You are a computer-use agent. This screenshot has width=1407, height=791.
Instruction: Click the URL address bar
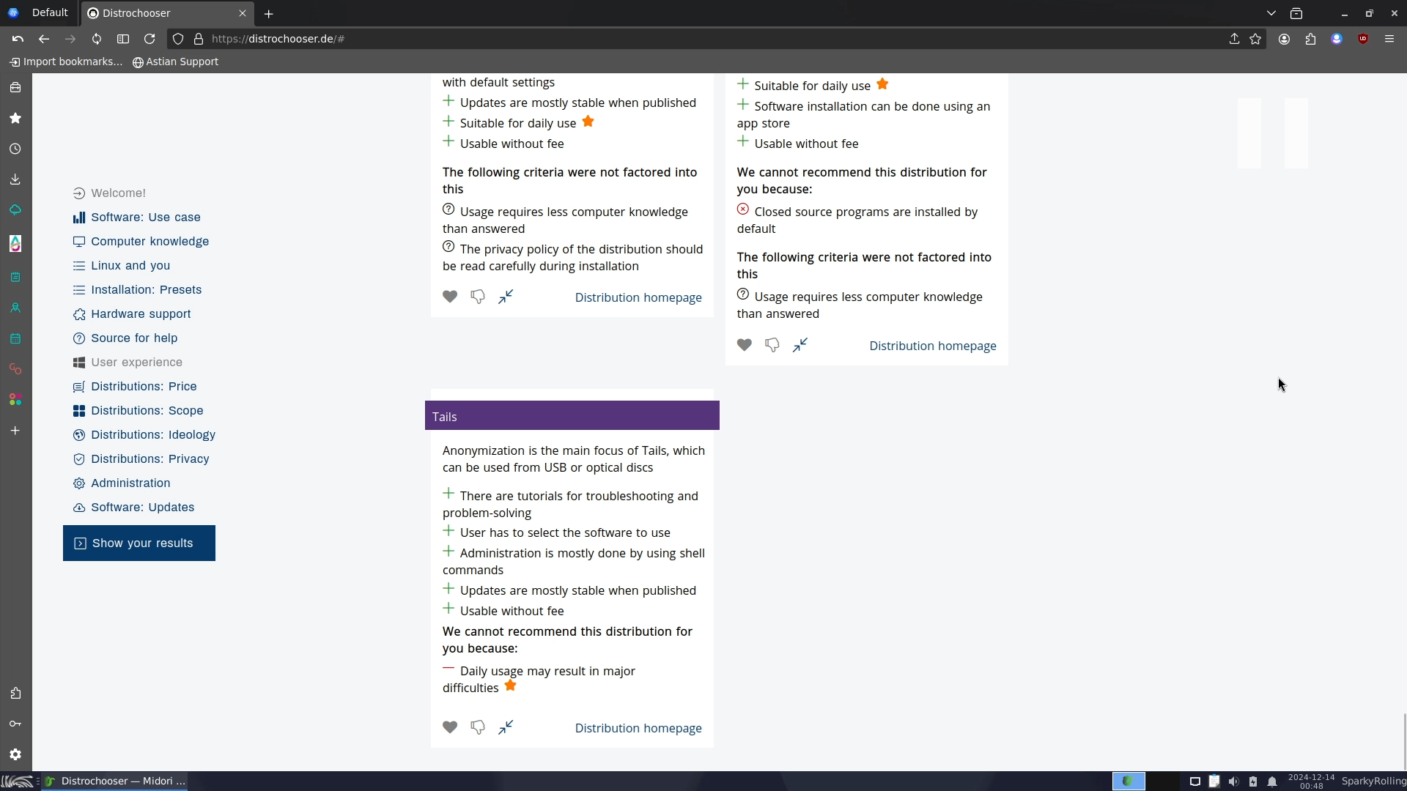pyautogui.click(x=660, y=39)
